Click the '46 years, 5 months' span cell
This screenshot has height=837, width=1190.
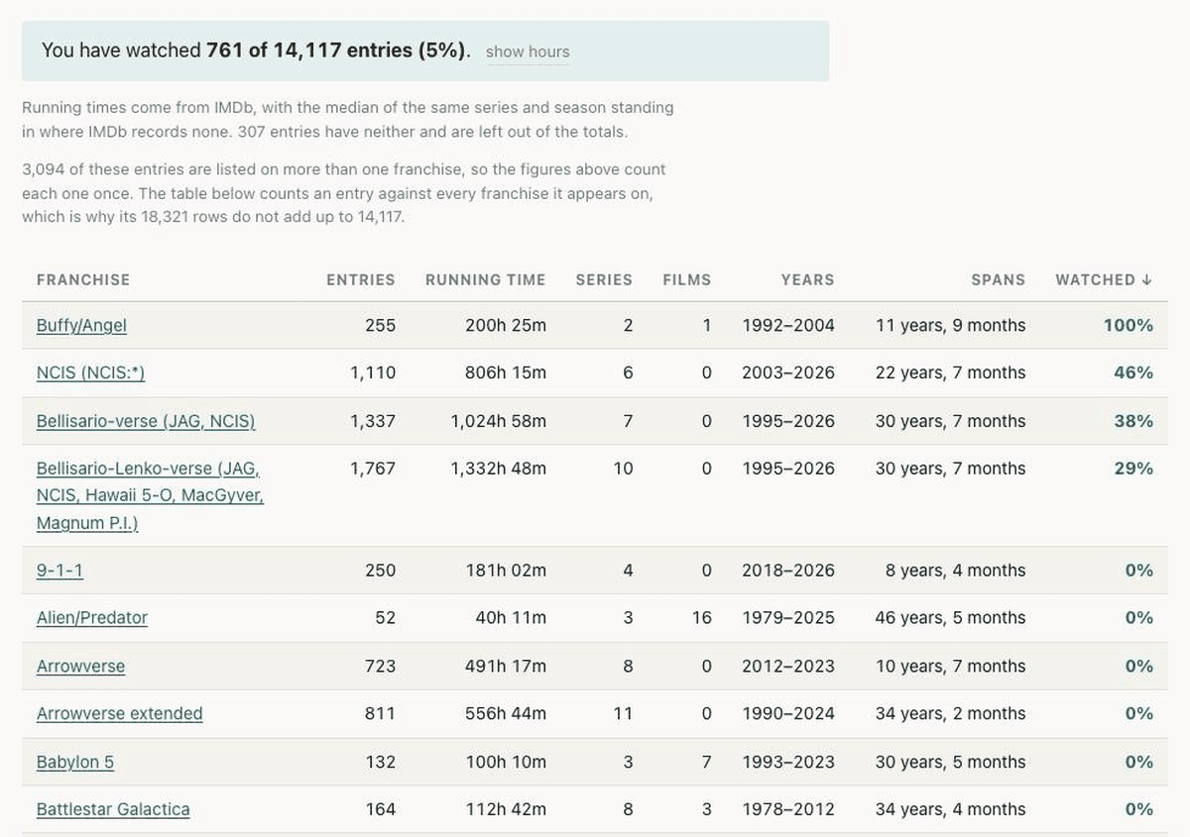951,617
